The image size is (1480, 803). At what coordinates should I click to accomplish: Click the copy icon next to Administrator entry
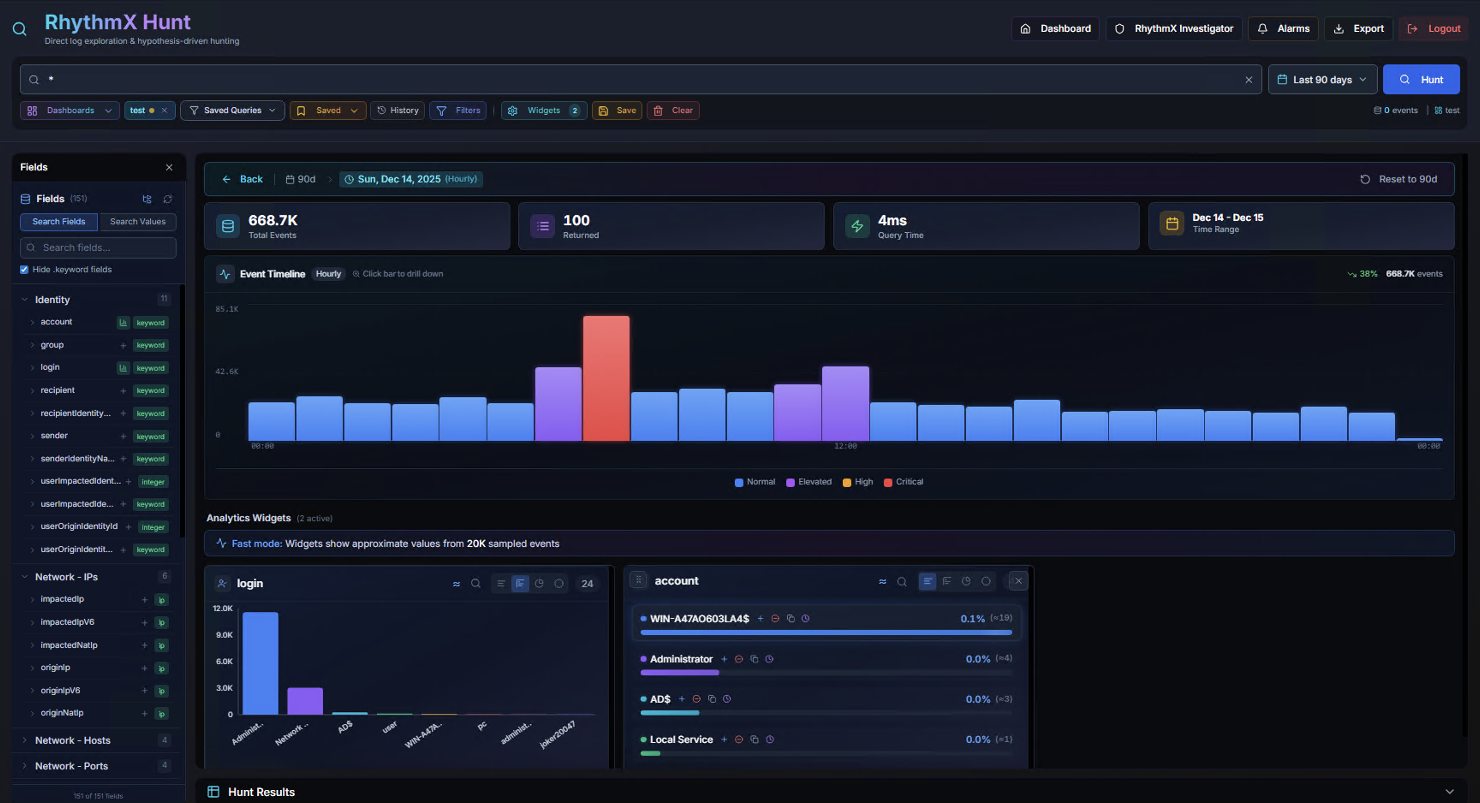point(755,659)
